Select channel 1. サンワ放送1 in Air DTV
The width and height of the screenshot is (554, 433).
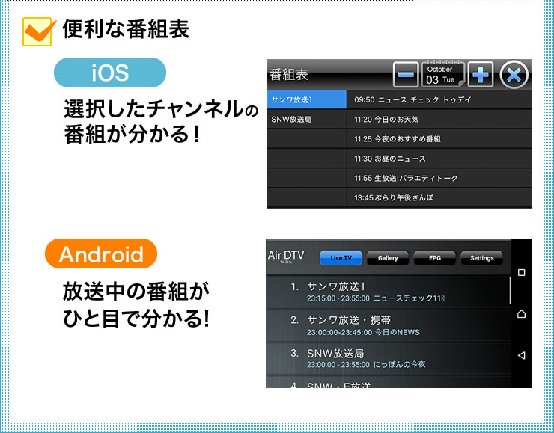click(388, 292)
